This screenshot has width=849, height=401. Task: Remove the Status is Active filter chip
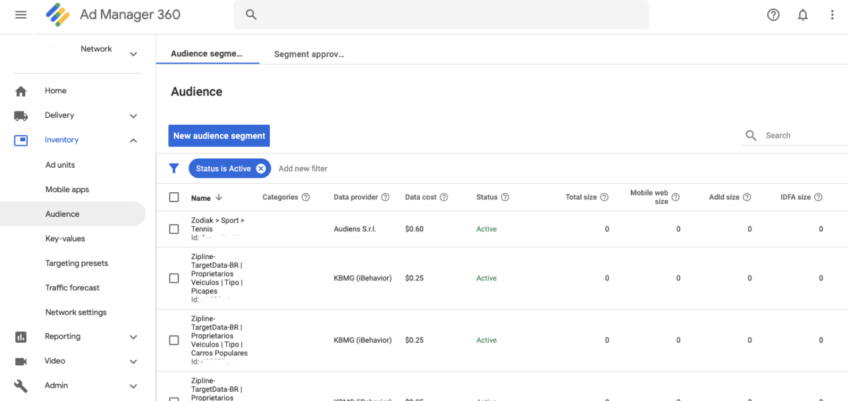[x=260, y=168]
